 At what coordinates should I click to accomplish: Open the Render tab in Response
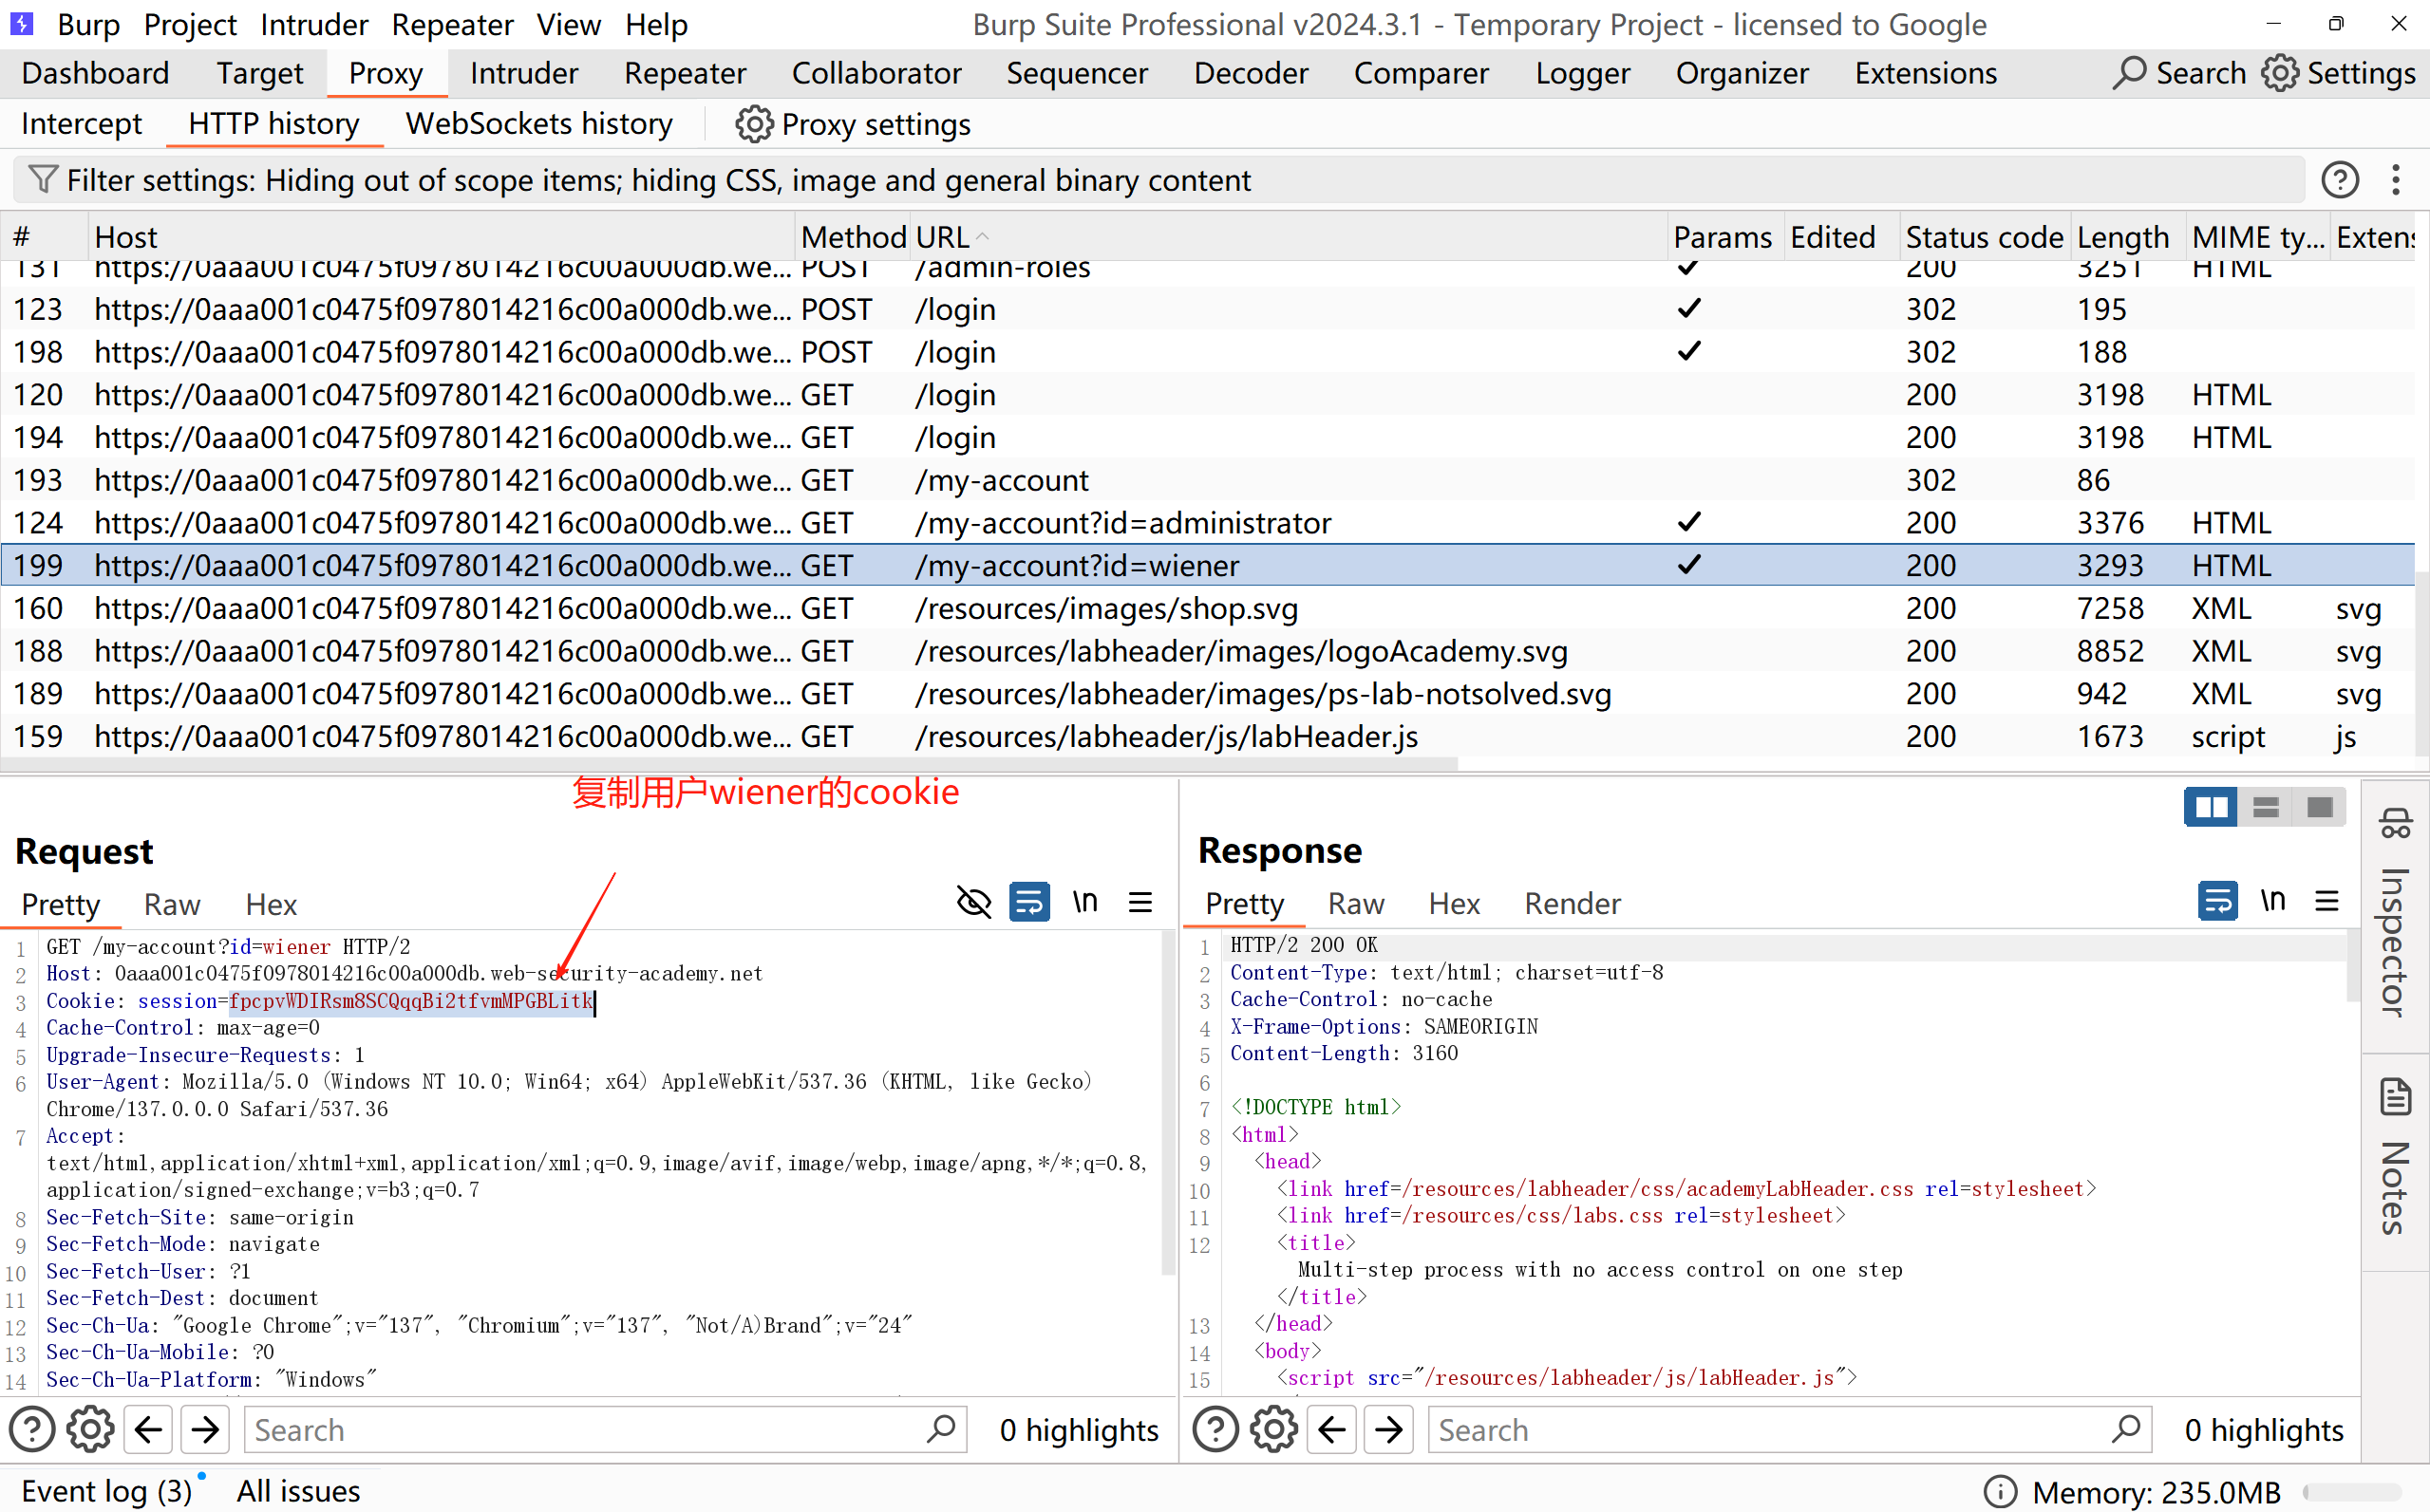[x=1572, y=904]
